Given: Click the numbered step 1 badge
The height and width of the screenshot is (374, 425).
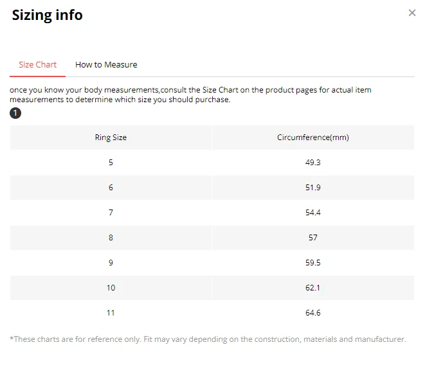Looking at the screenshot, I should 15,114.
